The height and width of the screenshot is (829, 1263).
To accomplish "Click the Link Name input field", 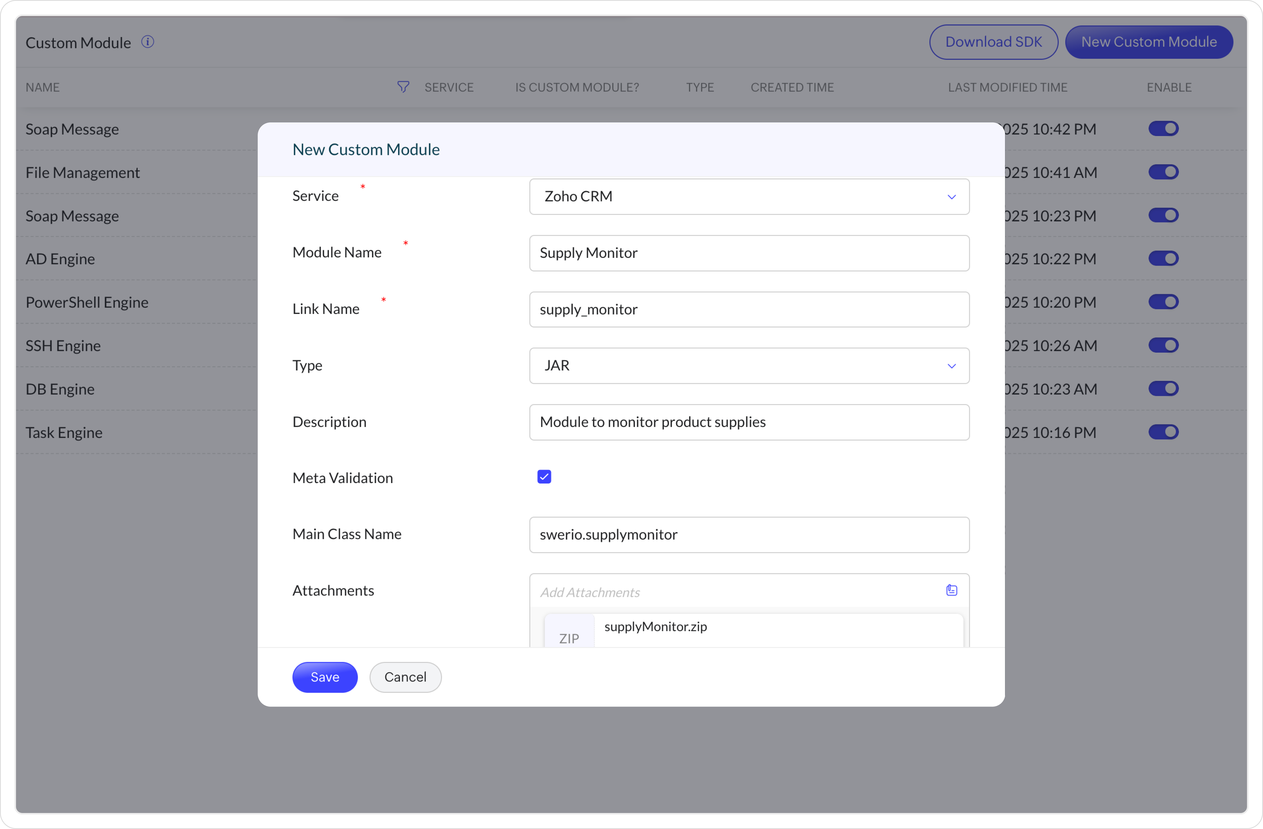I will click(x=749, y=309).
